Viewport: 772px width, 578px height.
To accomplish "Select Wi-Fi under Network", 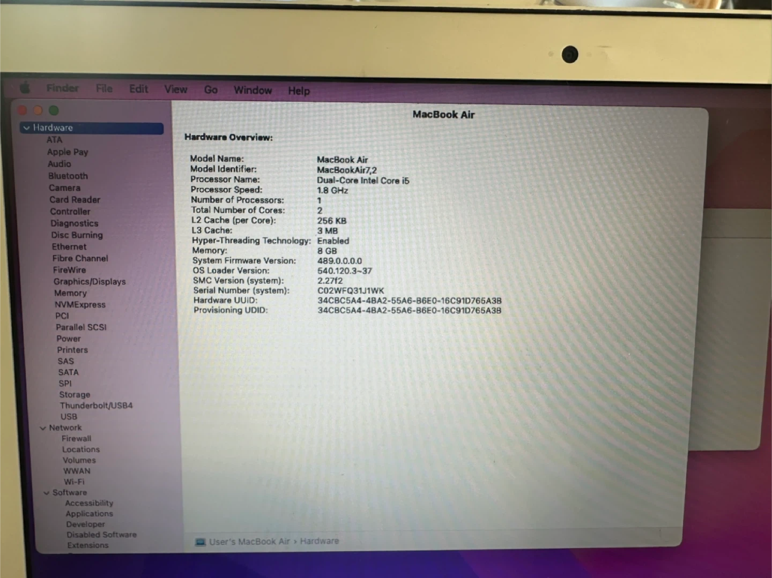I will [74, 482].
